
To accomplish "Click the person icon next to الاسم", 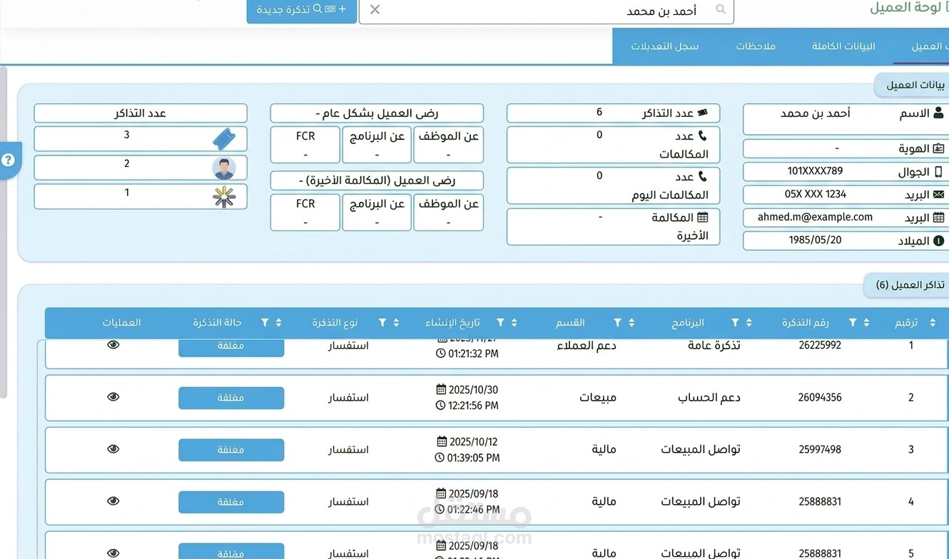I will pyautogui.click(x=938, y=113).
